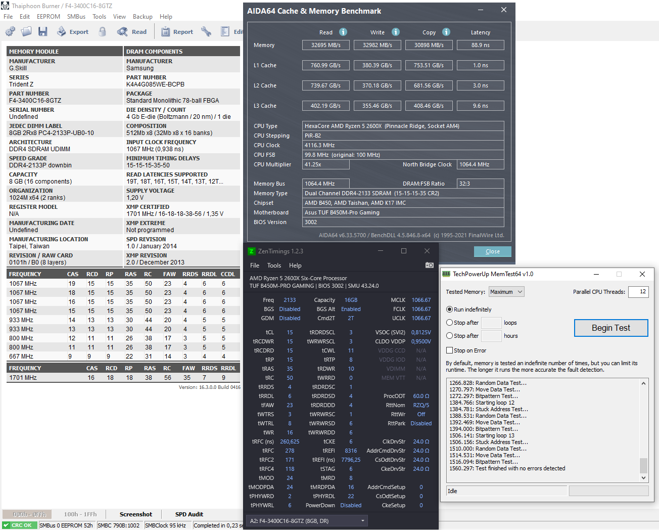Click the MemTest64 log scroll up arrow
This screenshot has width=659, height=530.
point(643,383)
